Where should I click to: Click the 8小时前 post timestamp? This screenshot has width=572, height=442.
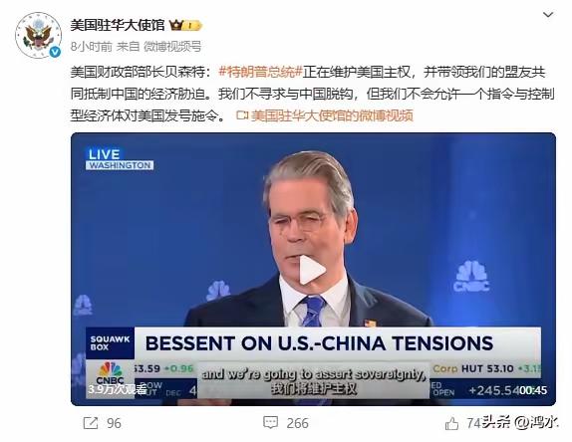92,46
